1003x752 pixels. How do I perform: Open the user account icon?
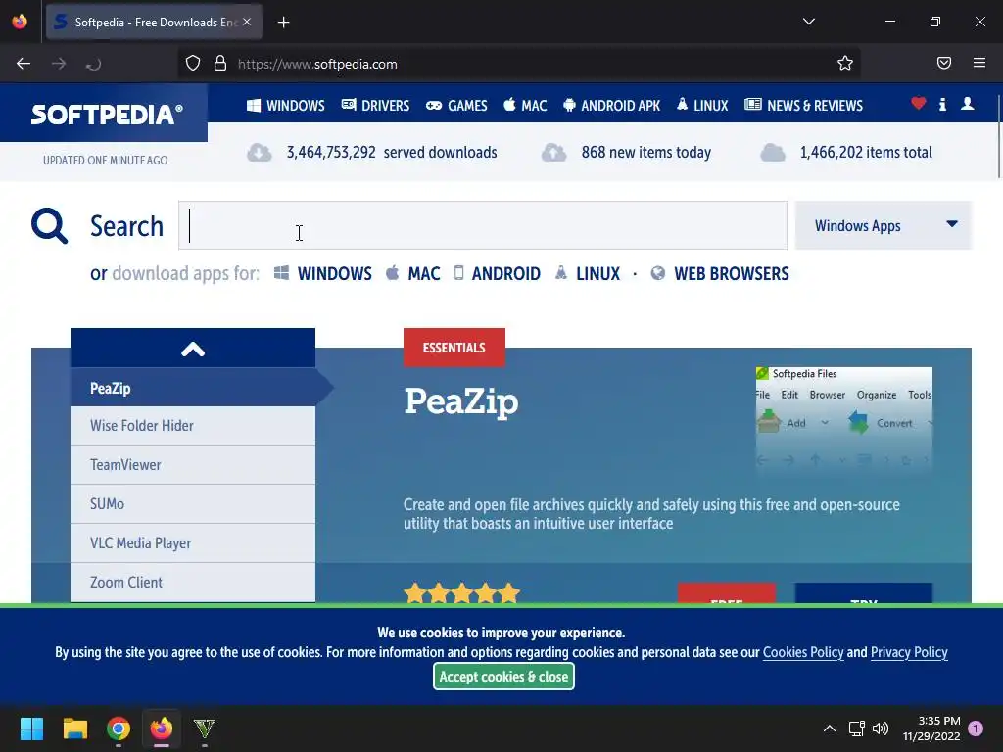tap(967, 104)
